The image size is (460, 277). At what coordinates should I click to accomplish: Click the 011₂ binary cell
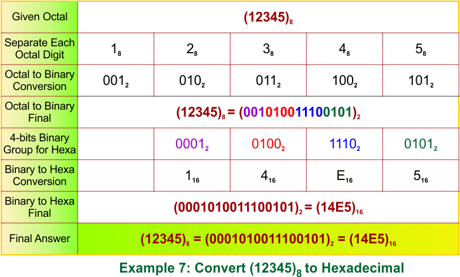click(268, 81)
